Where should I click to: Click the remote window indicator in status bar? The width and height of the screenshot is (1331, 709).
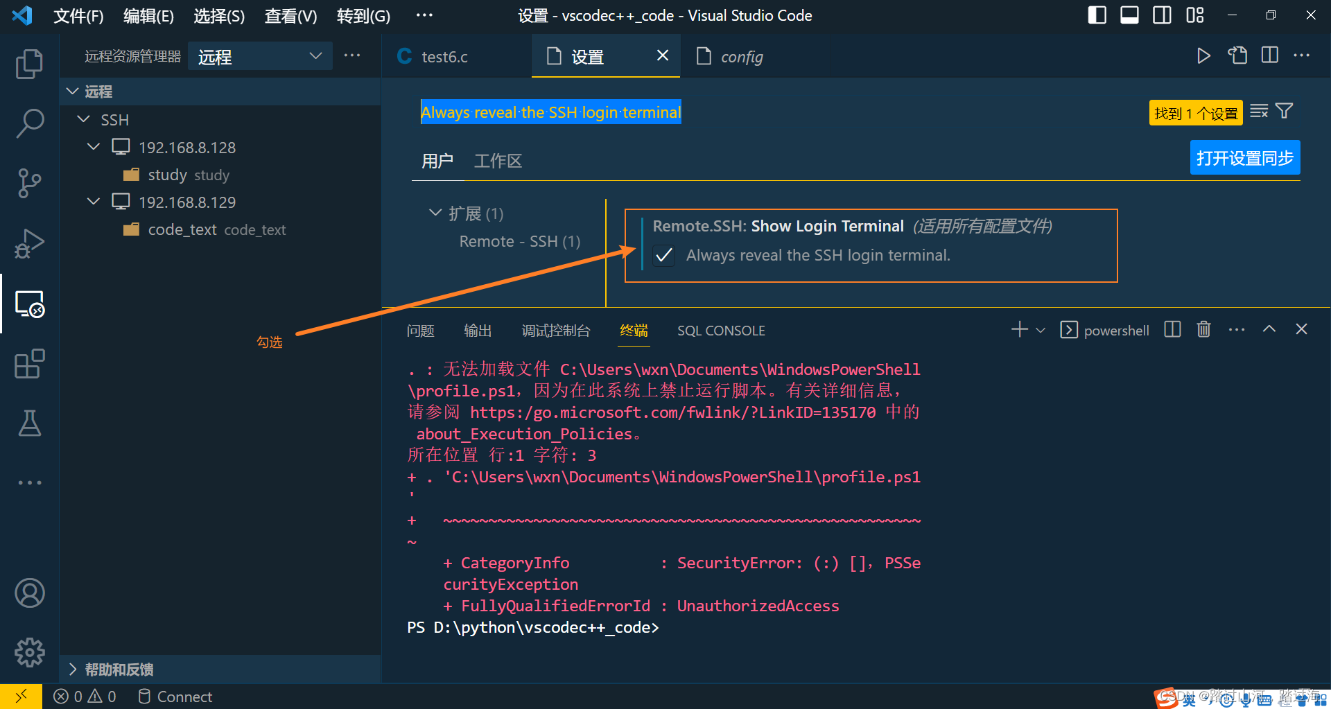21,696
